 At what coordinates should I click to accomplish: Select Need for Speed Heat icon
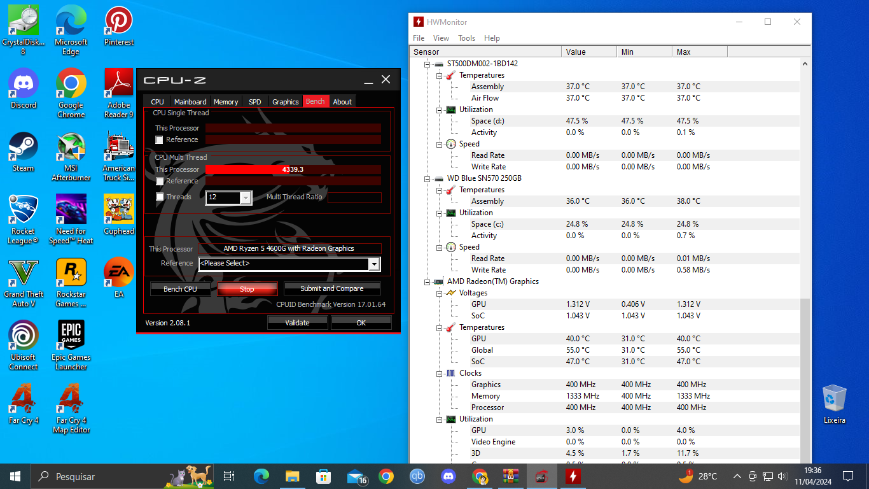point(71,220)
